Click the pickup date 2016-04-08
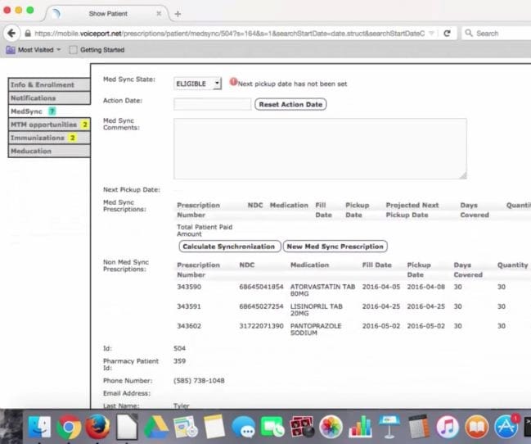The width and height of the screenshot is (531, 444). pyautogui.click(x=425, y=287)
